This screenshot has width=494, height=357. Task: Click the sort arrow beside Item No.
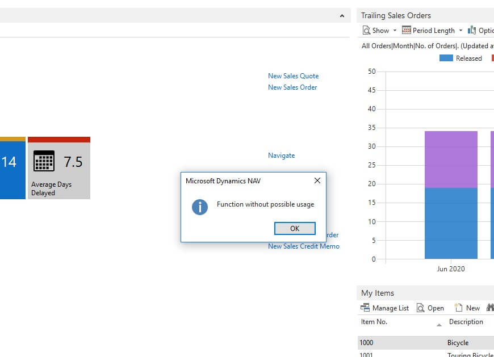pos(439,325)
